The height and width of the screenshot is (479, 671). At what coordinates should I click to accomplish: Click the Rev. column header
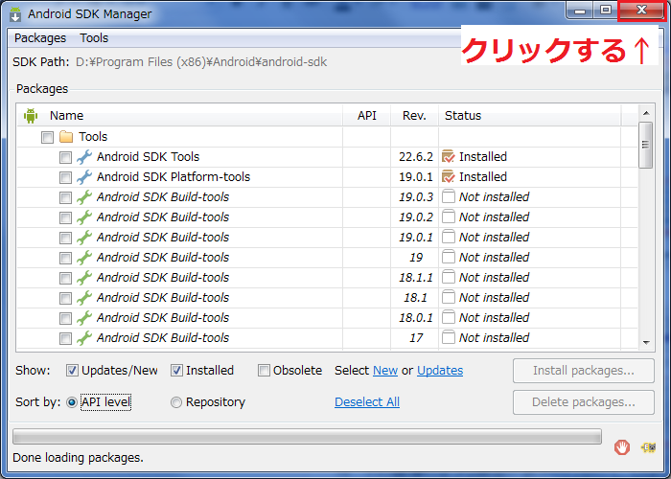(414, 116)
